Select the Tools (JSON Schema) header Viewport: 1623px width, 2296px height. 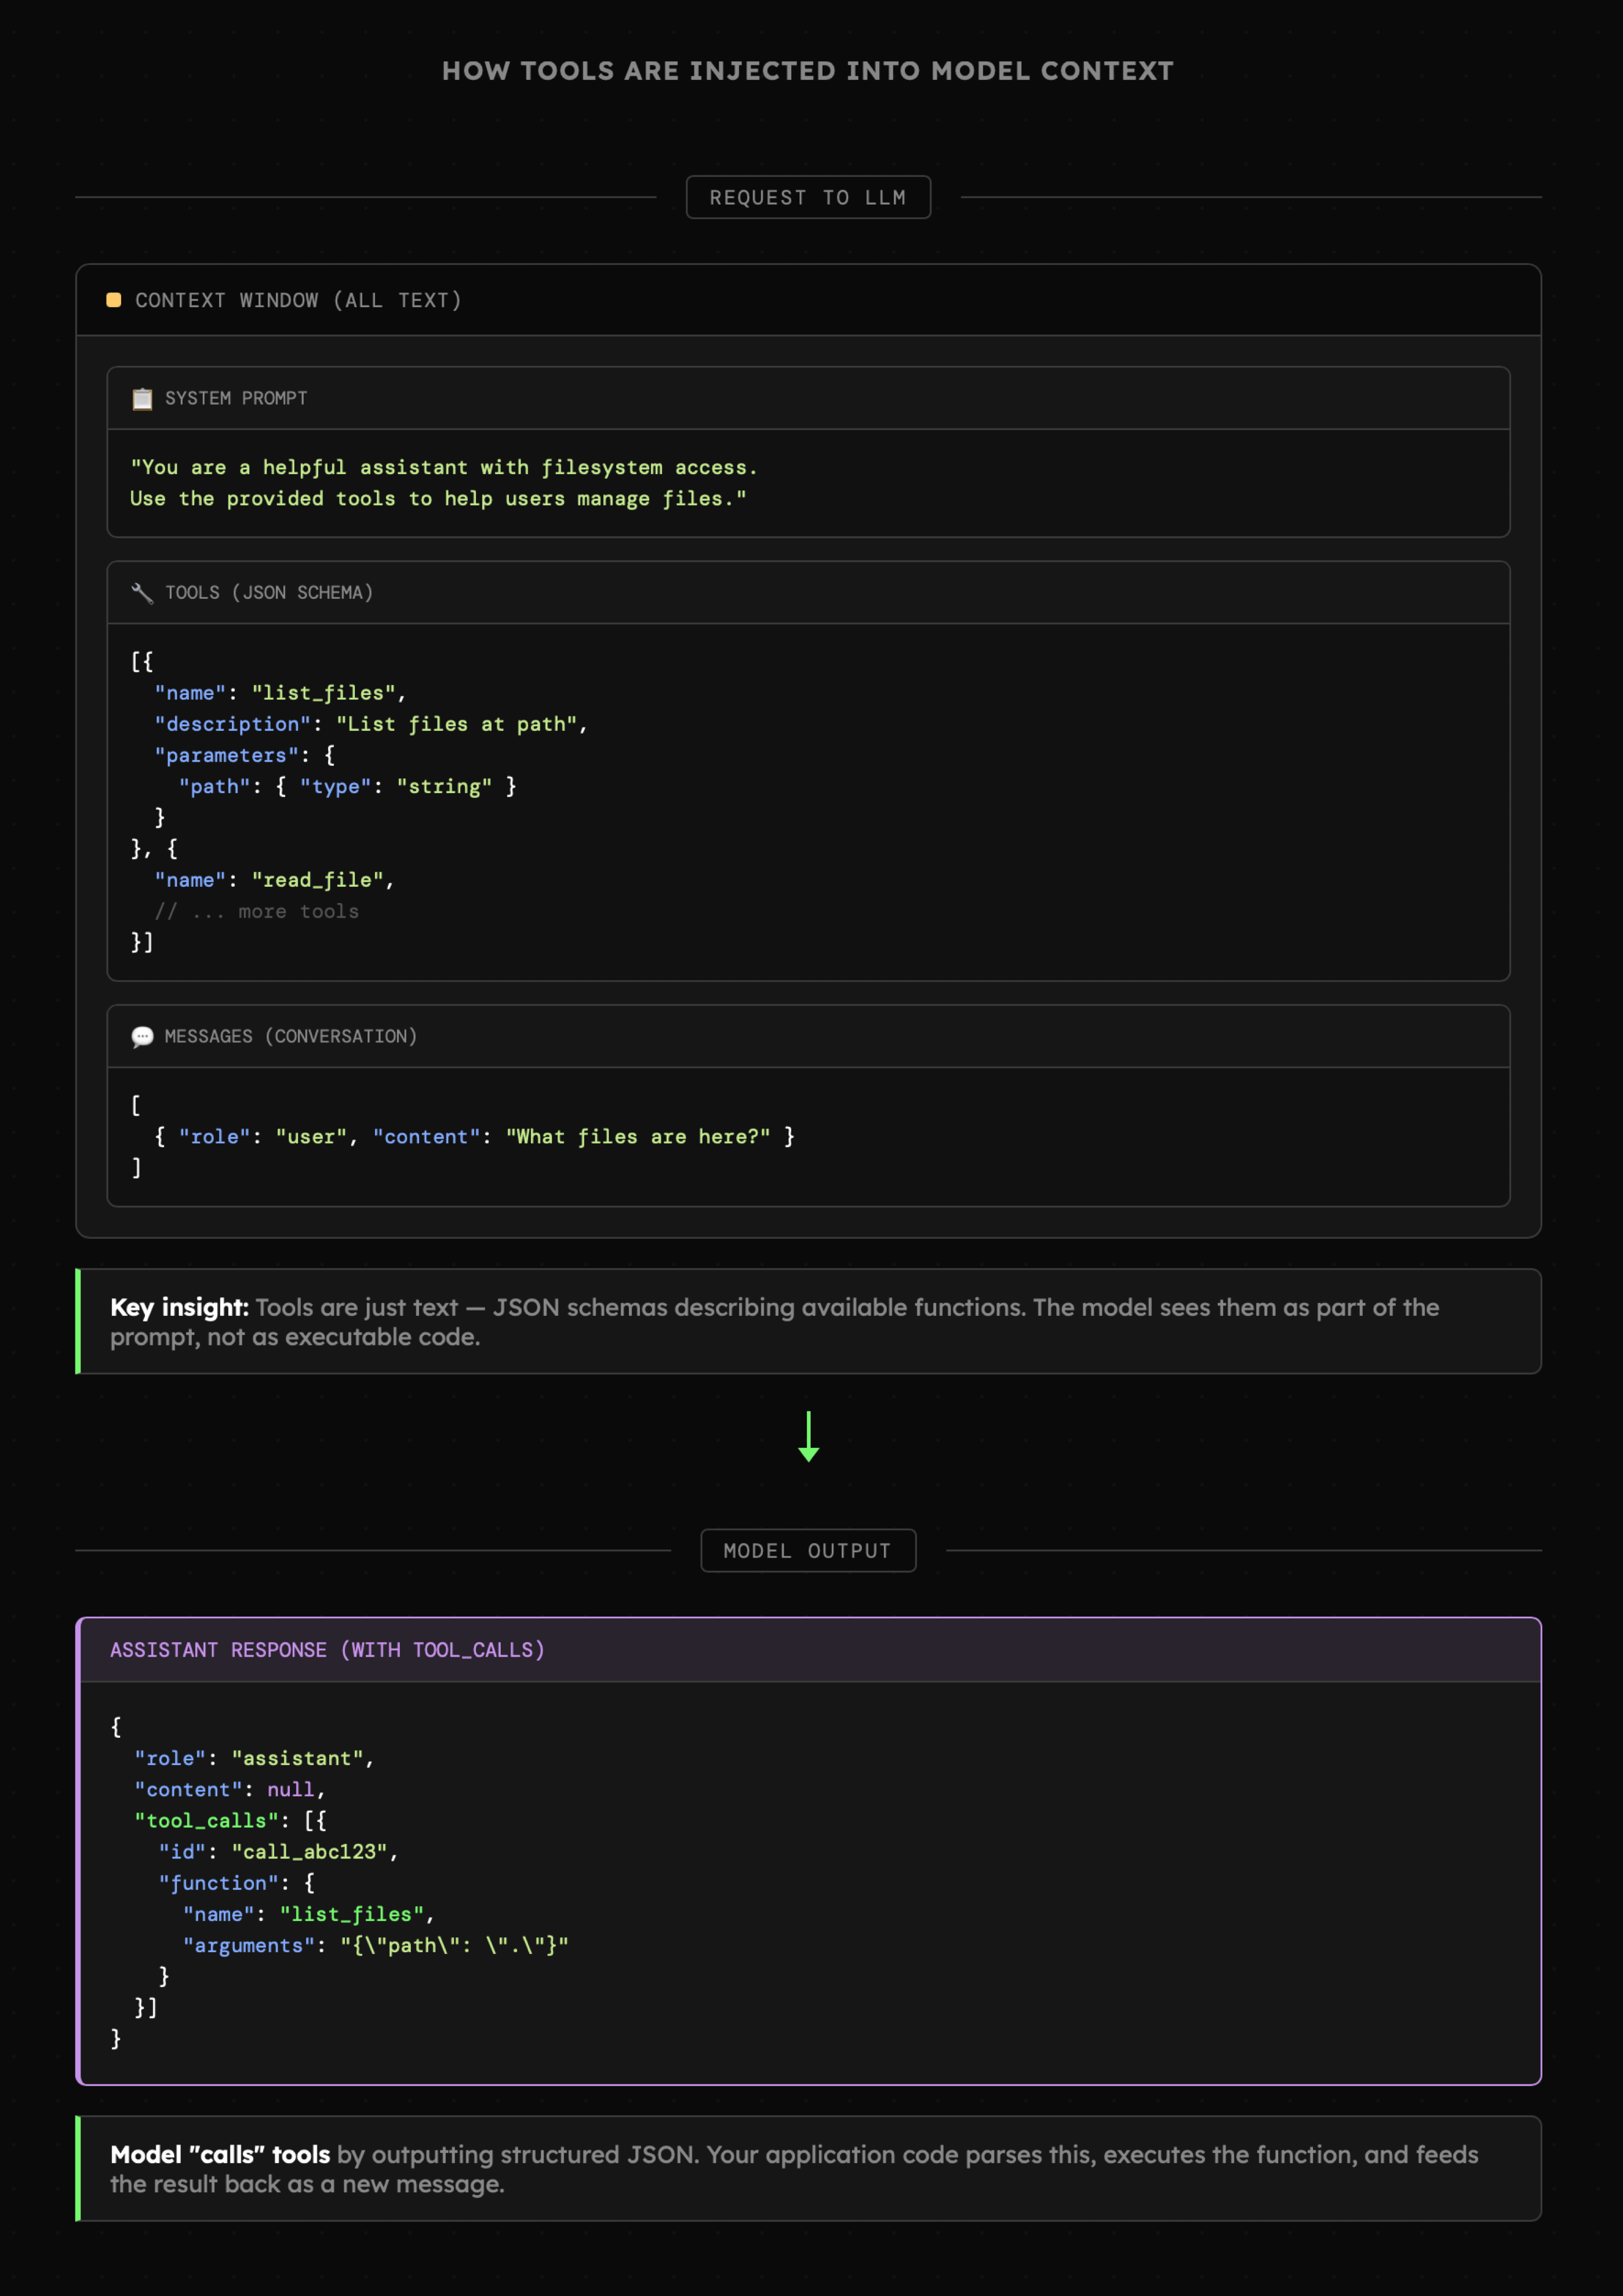269,593
